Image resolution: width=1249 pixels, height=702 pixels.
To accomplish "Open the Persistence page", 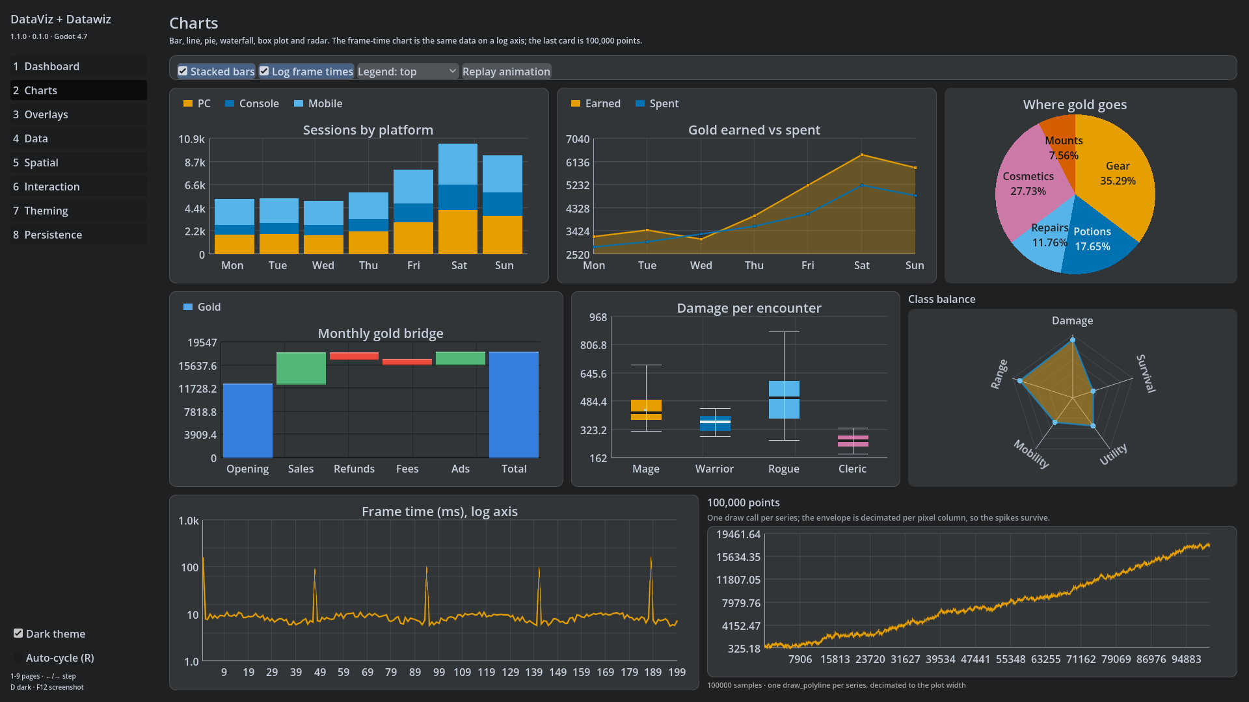I will [79, 235].
